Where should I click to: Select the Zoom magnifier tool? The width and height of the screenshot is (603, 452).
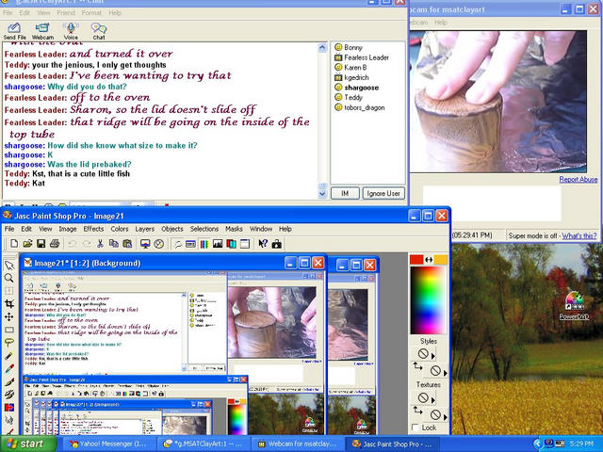pyautogui.click(x=9, y=278)
